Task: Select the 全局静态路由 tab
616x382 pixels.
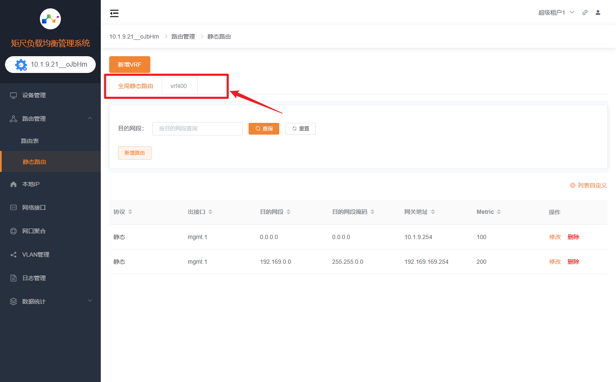Action: coord(135,86)
